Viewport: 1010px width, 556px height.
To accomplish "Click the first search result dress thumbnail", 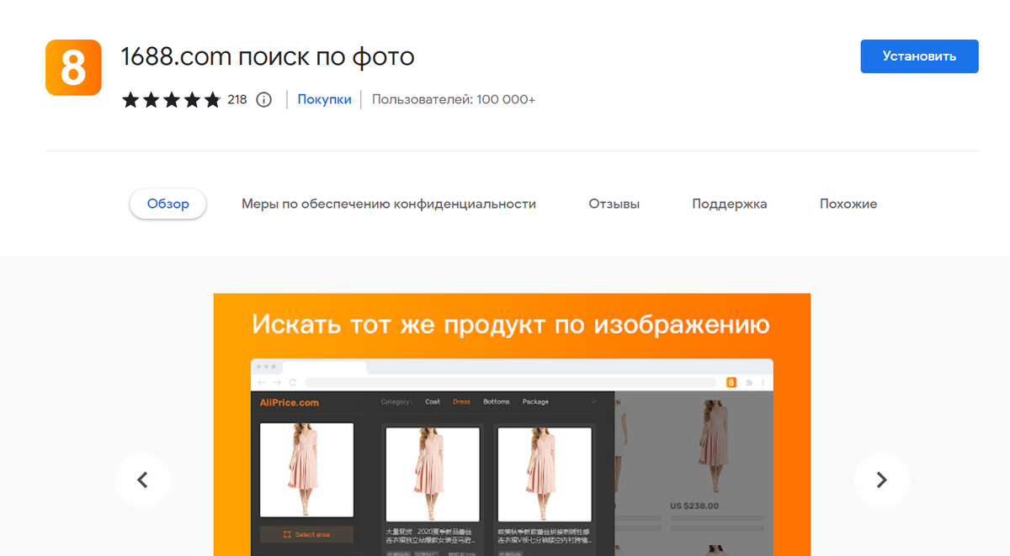I will [433, 475].
